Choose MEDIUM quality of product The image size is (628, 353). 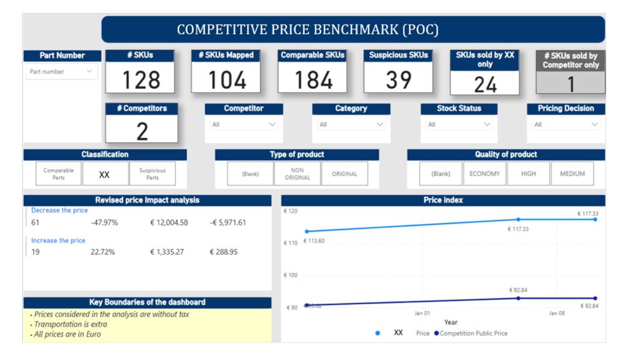(x=572, y=174)
